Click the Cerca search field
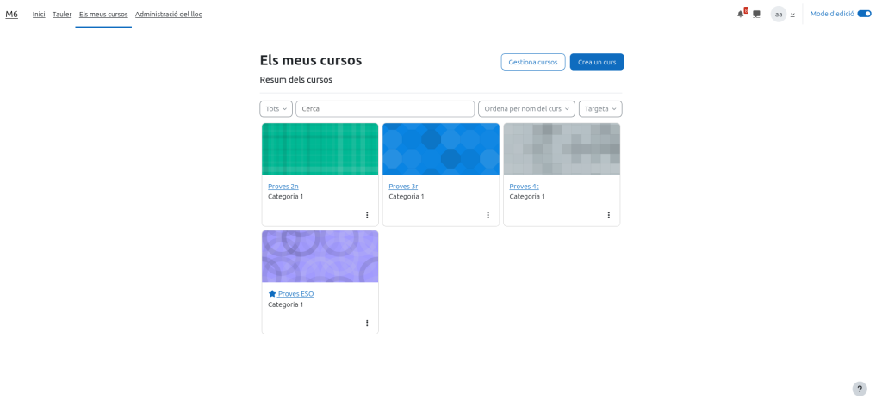 coord(385,108)
